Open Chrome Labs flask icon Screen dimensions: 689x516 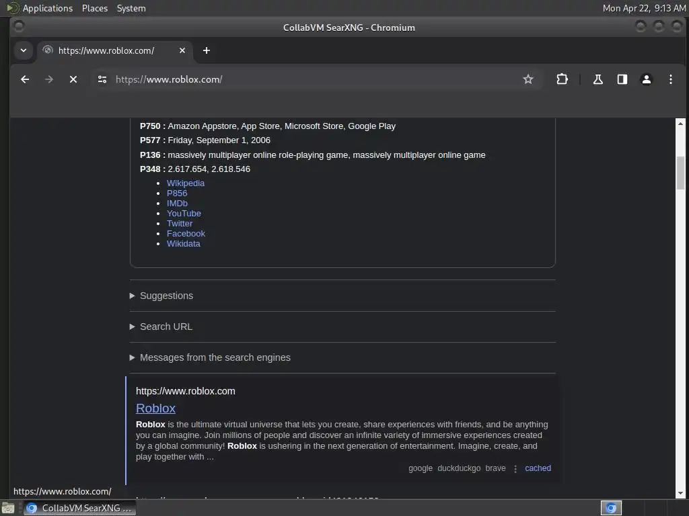tap(598, 79)
